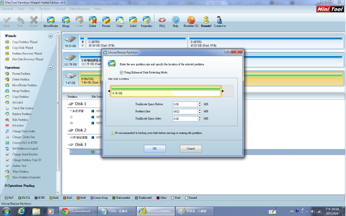This screenshot has height=216, width=346.
Task: Open Partition Recovery Wizard in sidebar
Action: click(27, 53)
